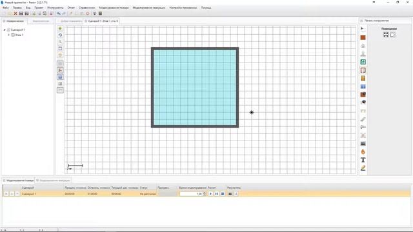This screenshot has height=232, width=413.
Task: Click the red circle icon in main toolbar
Action: 88,14
